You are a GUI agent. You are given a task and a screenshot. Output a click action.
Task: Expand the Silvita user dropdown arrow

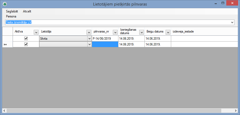(90, 39)
